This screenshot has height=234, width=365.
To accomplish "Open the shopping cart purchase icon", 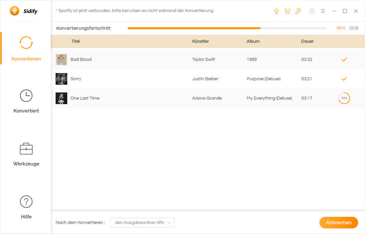I will (x=287, y=11).
